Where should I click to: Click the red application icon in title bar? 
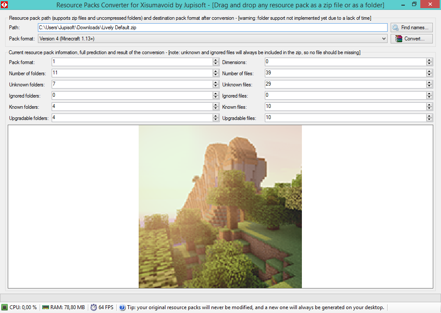pos(4,4)
